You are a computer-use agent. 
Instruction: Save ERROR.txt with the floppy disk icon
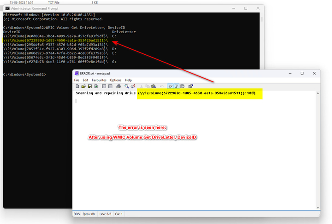coord(90,86)
